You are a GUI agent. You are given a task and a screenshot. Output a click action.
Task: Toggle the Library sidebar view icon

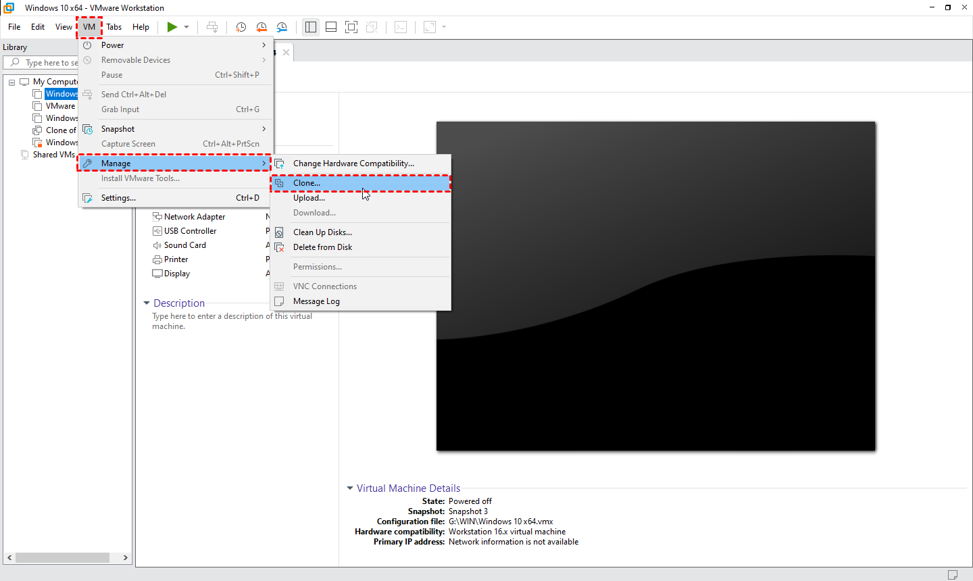point(311,27)
